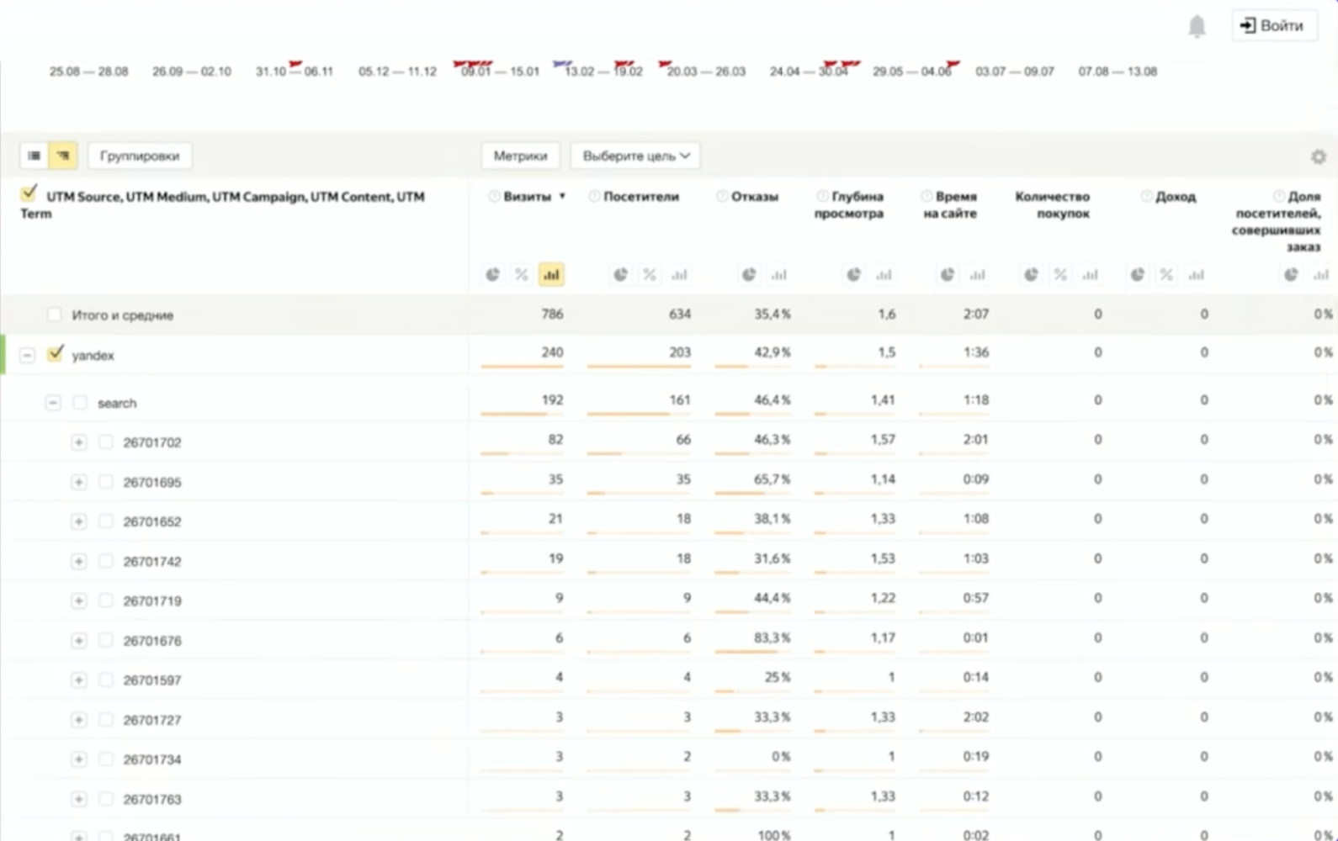The image size is (1338, 841).
Task: Show pie chart for Отказы column
Action: [748, 275]
